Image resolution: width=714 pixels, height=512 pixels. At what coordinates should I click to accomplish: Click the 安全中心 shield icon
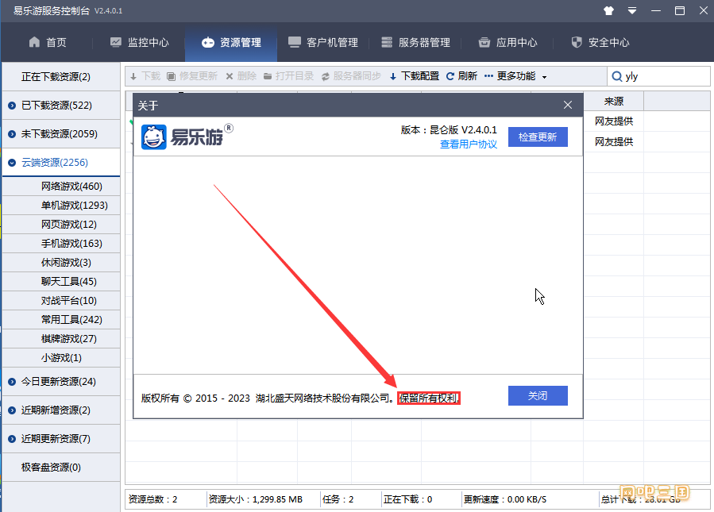click(577, 42)
